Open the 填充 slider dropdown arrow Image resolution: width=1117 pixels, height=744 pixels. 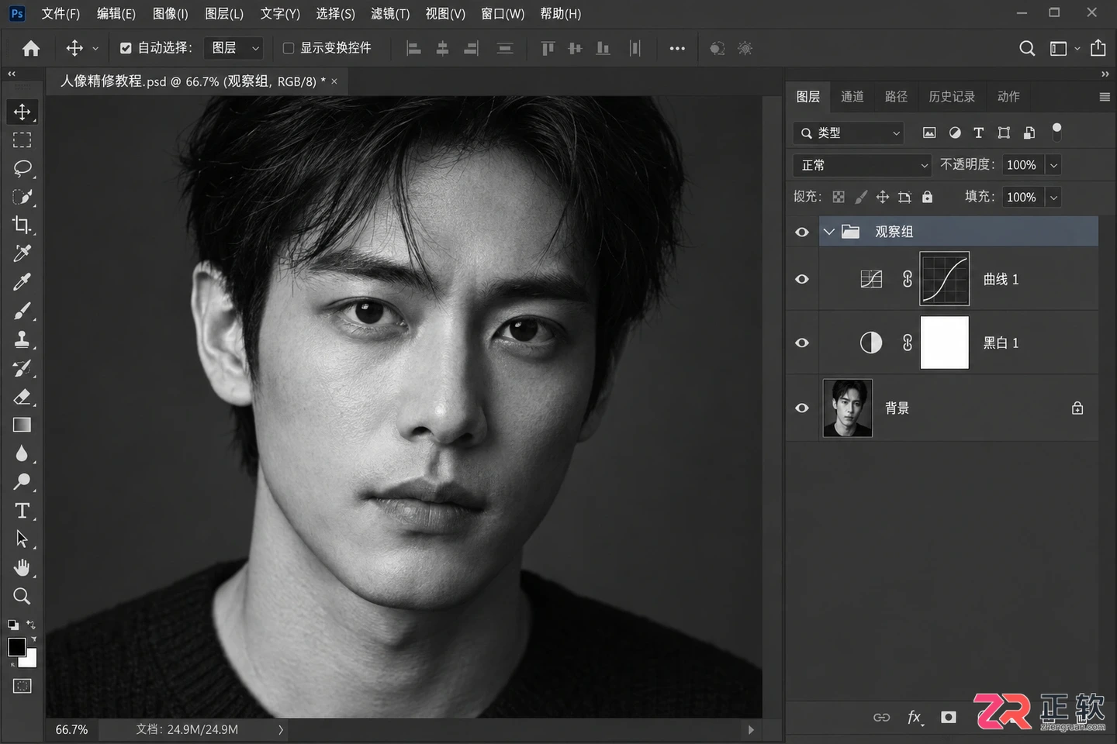(x=1053, y=198)
